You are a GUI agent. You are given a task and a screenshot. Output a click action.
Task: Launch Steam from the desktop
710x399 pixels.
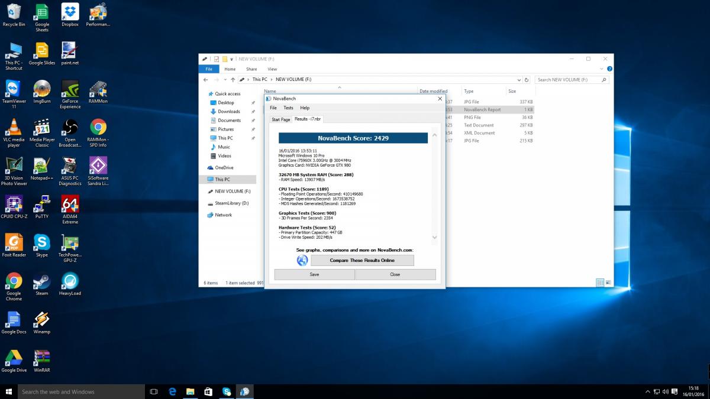point(42,285)
